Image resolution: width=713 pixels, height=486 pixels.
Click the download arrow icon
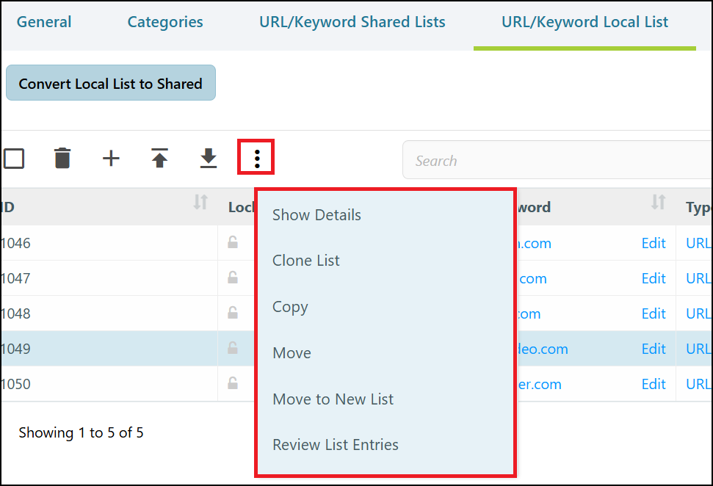[x=209, y=159]
